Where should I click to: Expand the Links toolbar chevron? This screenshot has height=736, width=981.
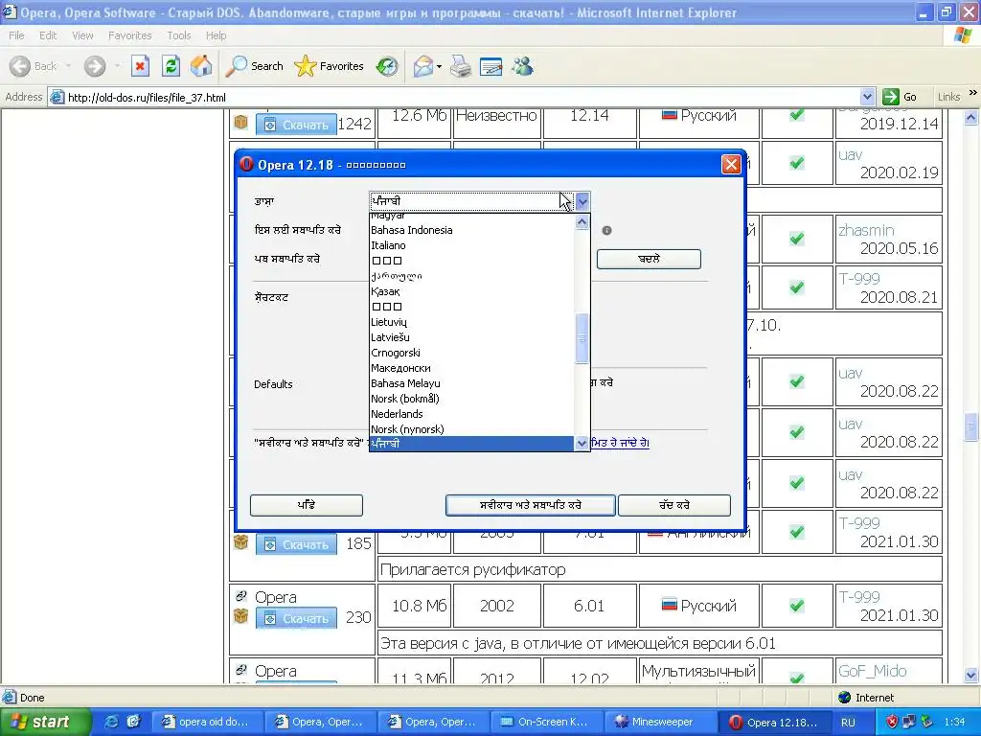point(973,93)
